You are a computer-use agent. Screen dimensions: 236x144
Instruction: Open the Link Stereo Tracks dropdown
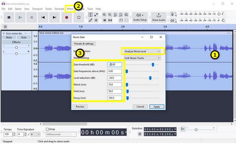pyautogui.click(x=142, y=58)
